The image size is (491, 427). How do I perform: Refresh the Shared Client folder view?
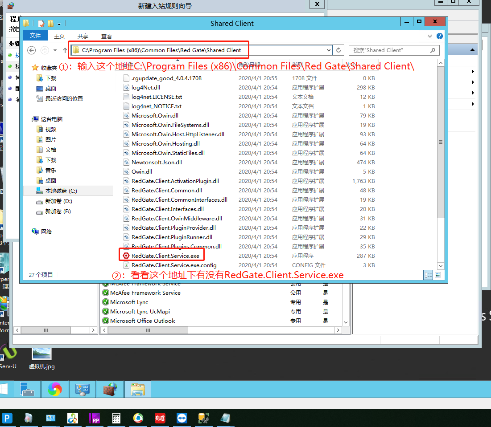[x=338, y=50]
